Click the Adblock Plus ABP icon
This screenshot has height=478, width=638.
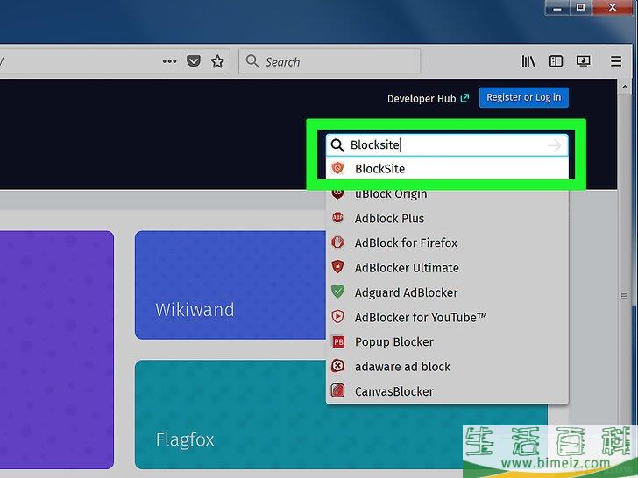point(337,218)
